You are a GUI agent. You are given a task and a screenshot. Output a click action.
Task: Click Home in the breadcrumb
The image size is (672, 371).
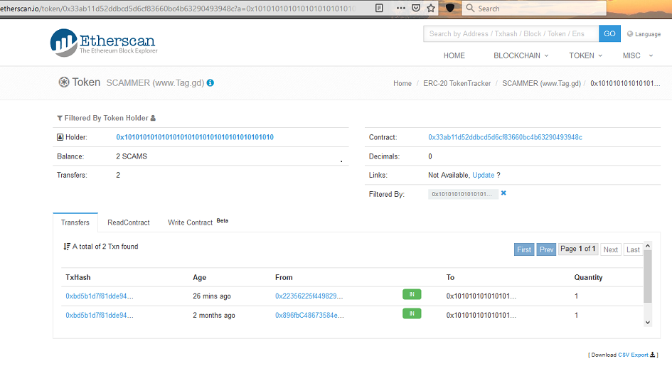[402, 83]
